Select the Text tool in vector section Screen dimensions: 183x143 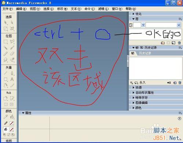pyautogui.click(x=12, y=79)
